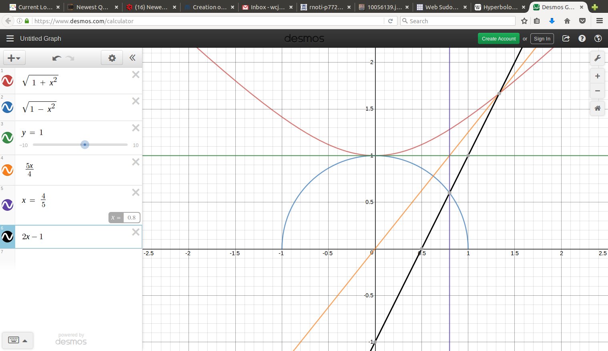608x351 pixels.
Task: Edit the 2x−1 expression
Action: (x=32, y=236)
